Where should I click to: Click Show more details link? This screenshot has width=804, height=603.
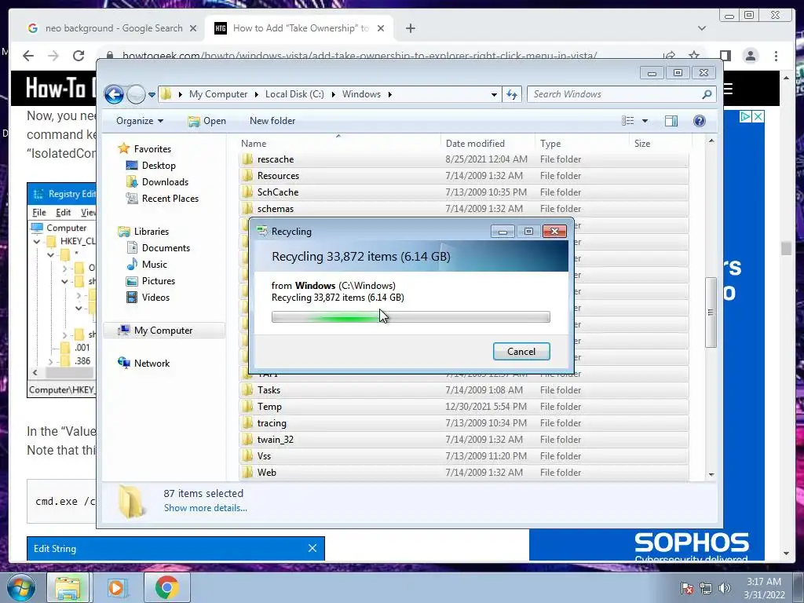(x=205, y=508)
